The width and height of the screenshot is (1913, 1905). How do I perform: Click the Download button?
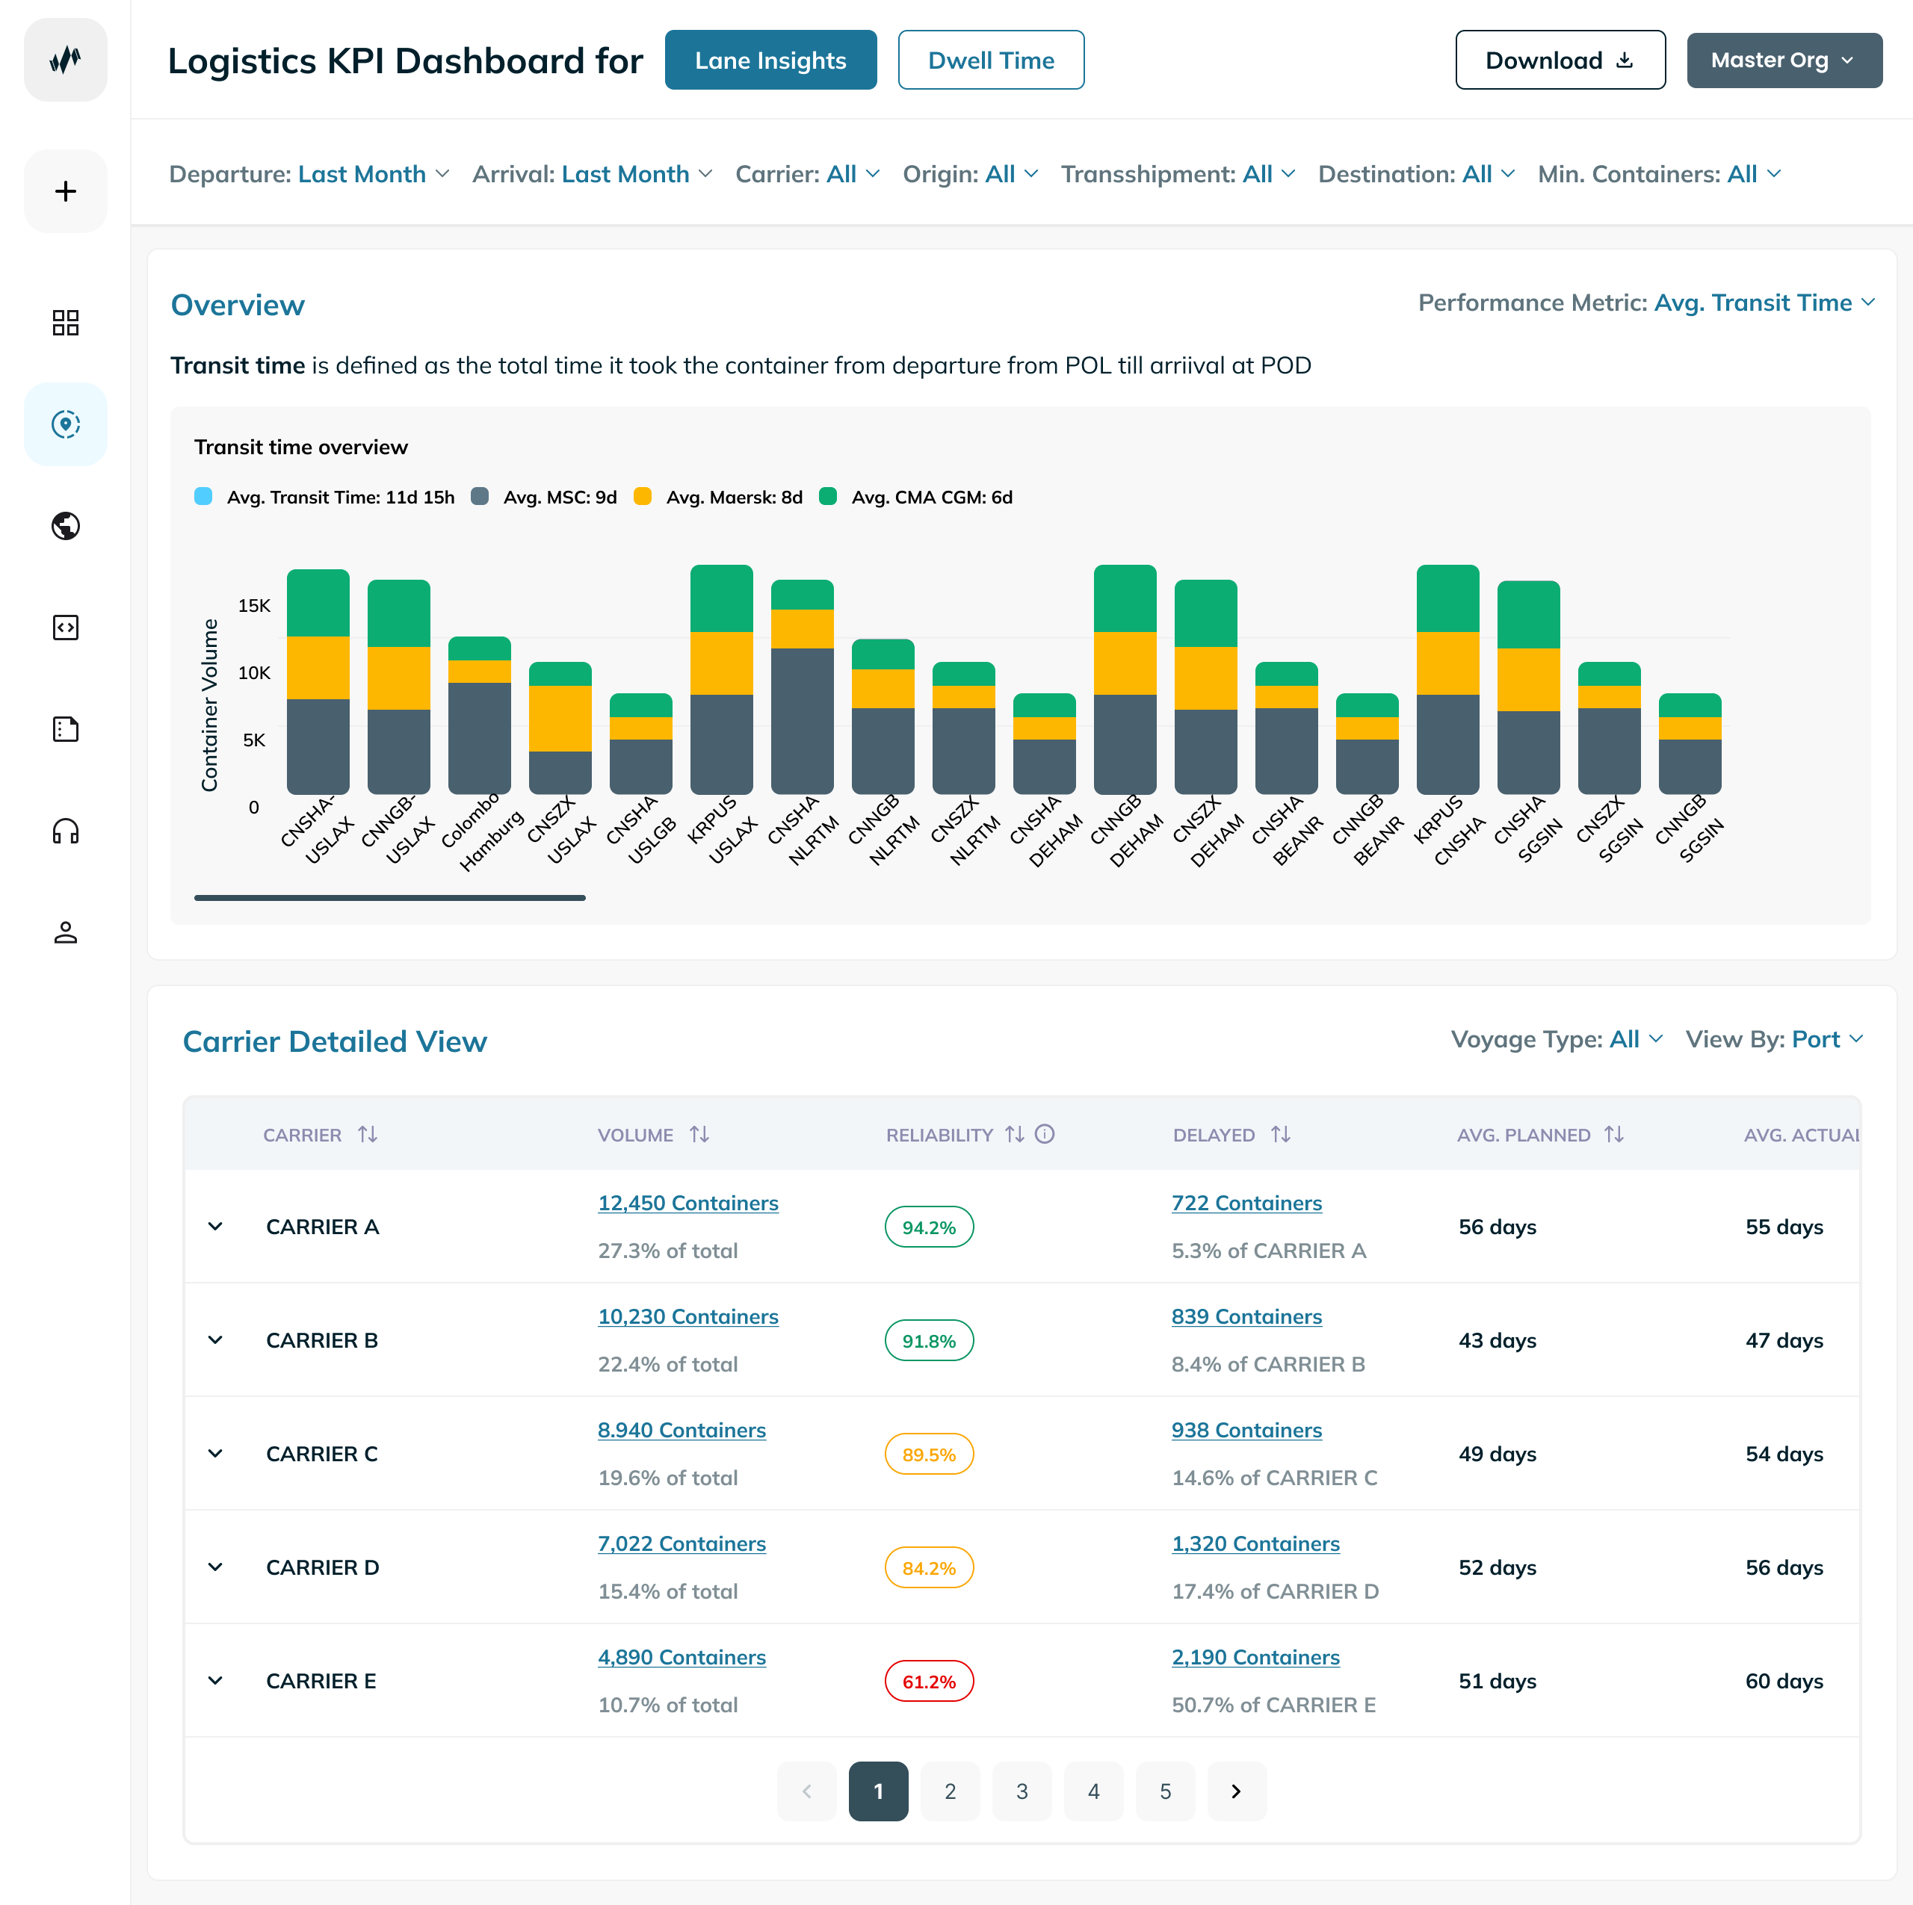(1559, 61)
